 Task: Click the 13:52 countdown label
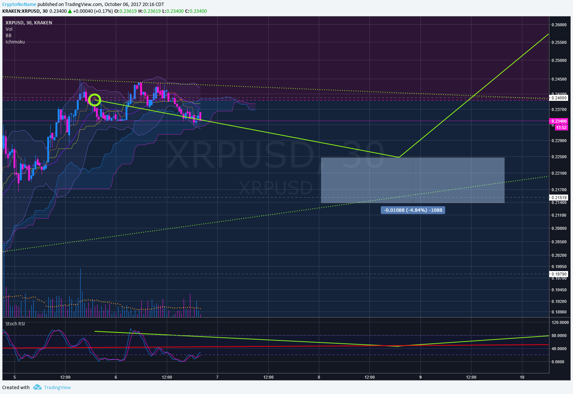pos(561,127)
